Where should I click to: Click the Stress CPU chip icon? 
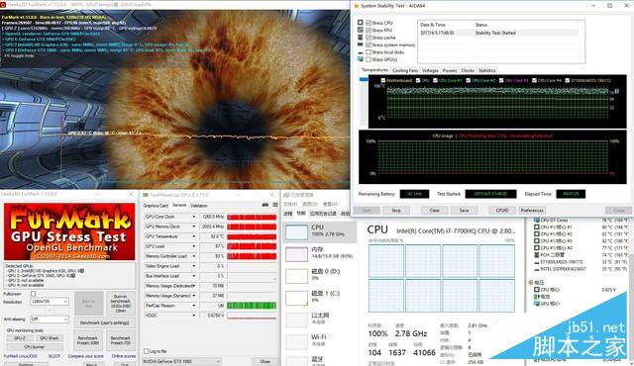(x=361, y=23)
